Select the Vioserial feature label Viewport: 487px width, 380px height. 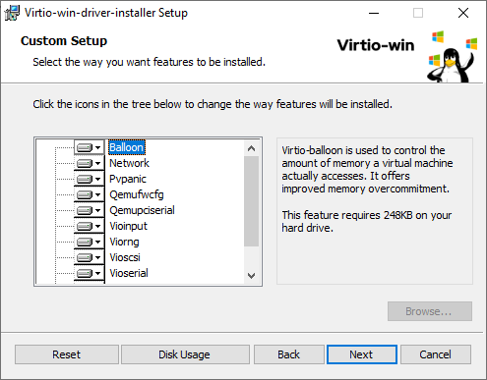129,273
